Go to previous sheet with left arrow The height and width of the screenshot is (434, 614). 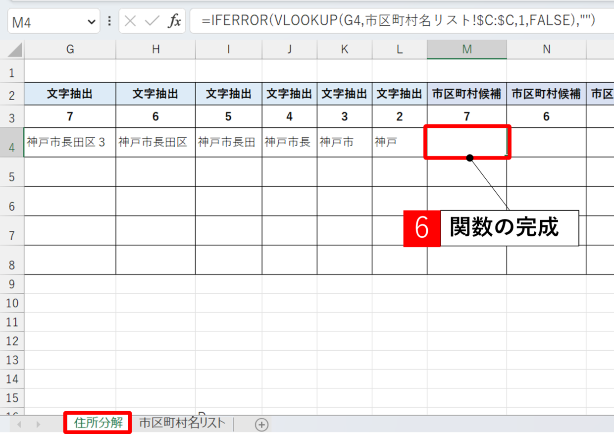[20, 425]
